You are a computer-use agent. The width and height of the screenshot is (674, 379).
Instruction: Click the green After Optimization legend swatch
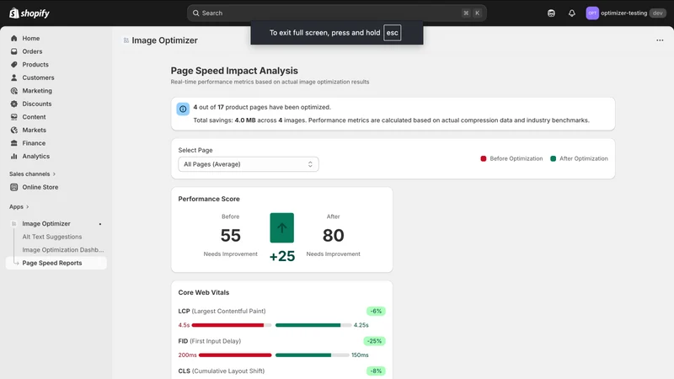point(554,158)
